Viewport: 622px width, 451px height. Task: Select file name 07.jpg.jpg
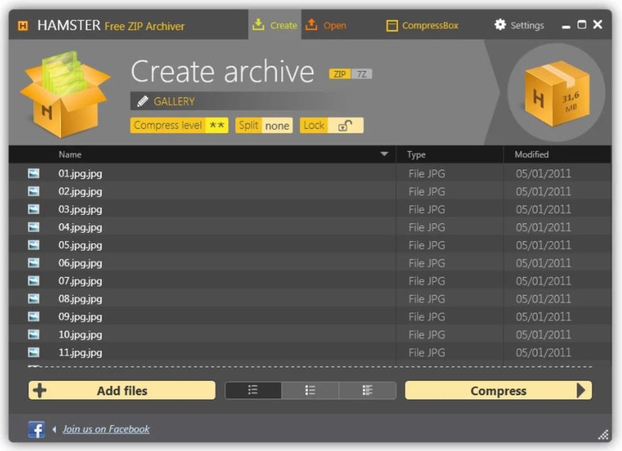pyautogui.click(x=80, y=282)
